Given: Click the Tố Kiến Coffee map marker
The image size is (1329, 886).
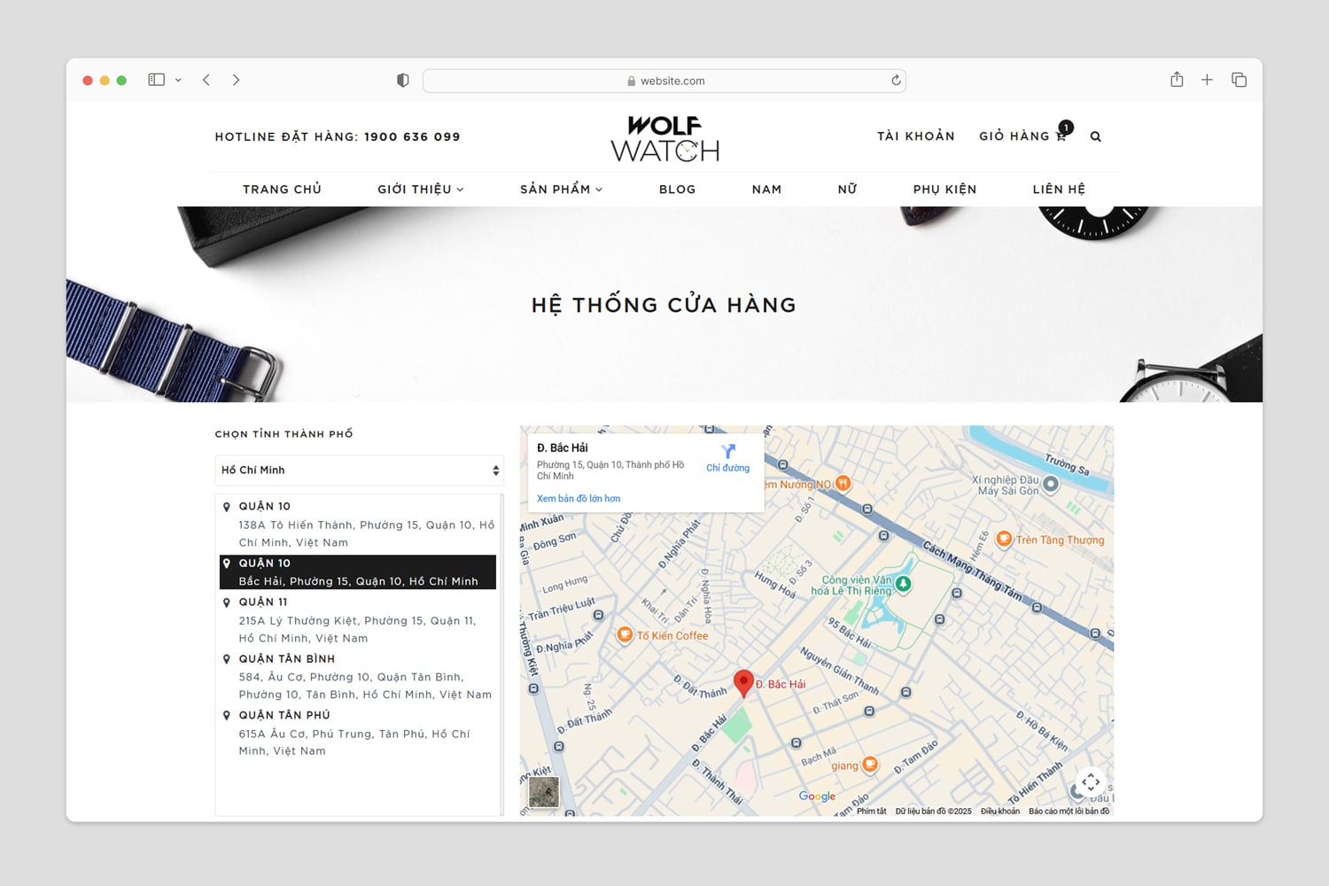Looking at the screenshot, I should click(x=625, y=635).
